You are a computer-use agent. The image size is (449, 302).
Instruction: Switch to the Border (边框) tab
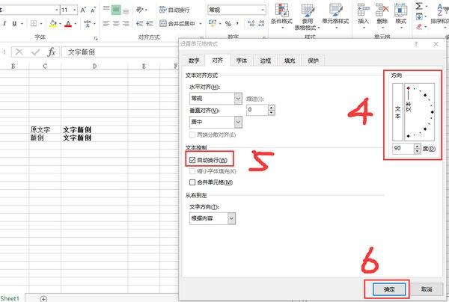[265, 60]
